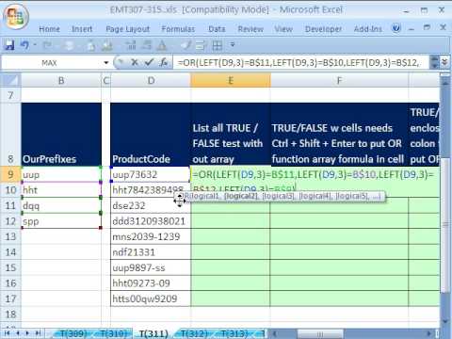Go to next sheet tab arrow
This screenshot has width=452, height=339.
pos(28,332)
